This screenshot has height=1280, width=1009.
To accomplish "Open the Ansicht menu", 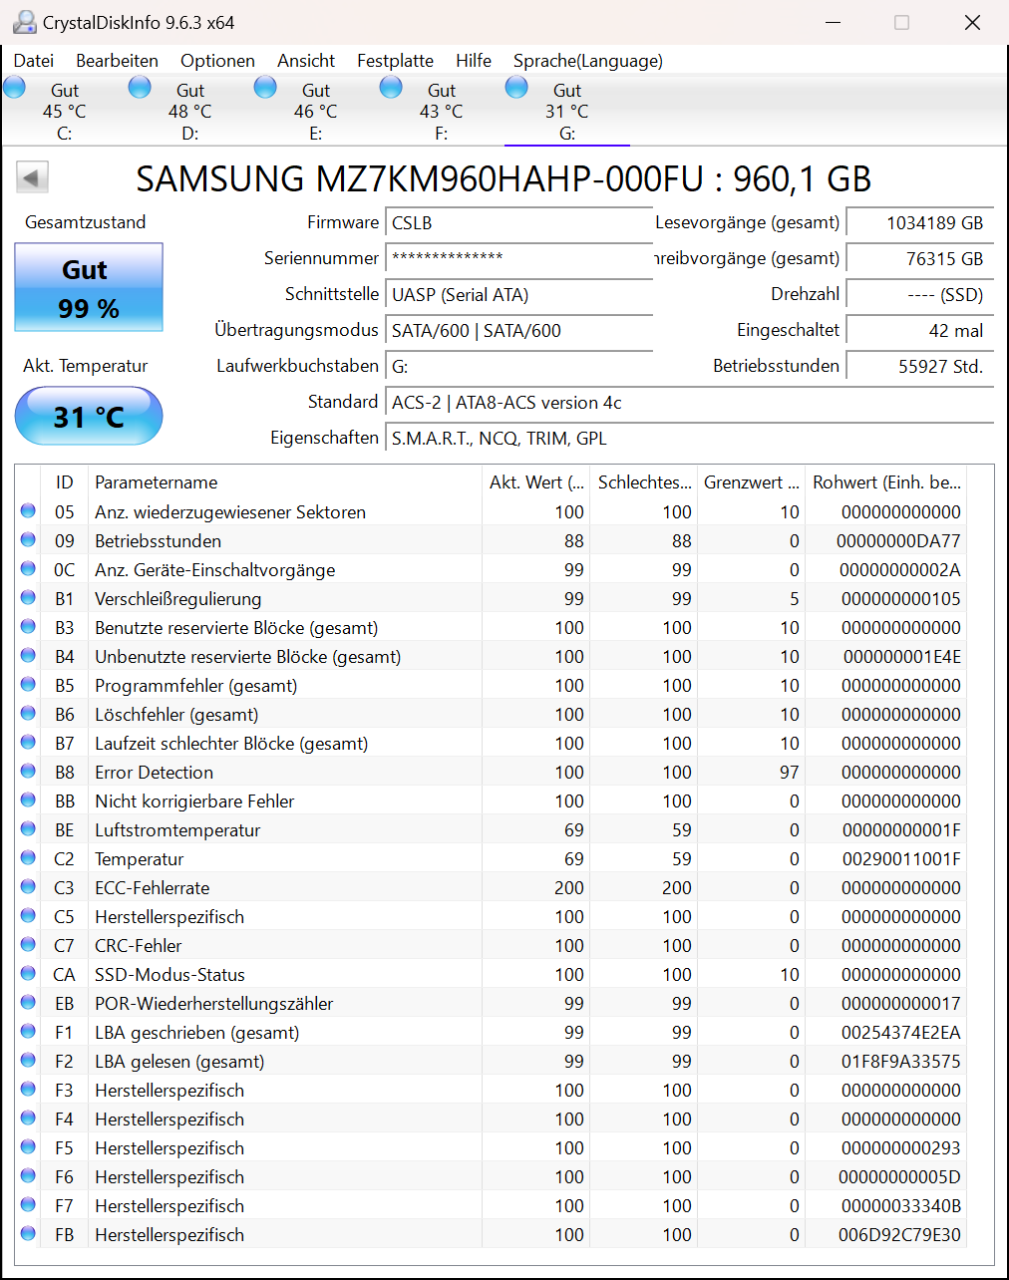I will click(306, 61).
